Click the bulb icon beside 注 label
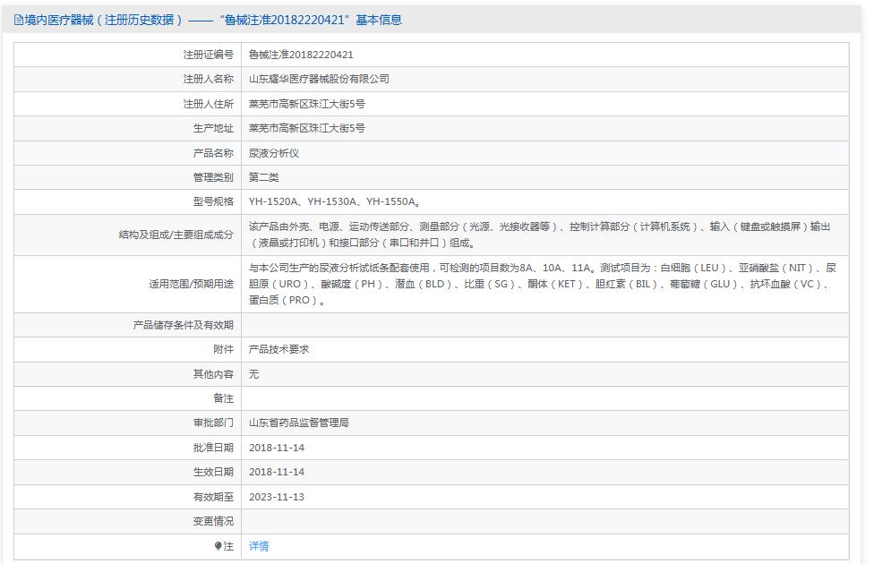 218,546
